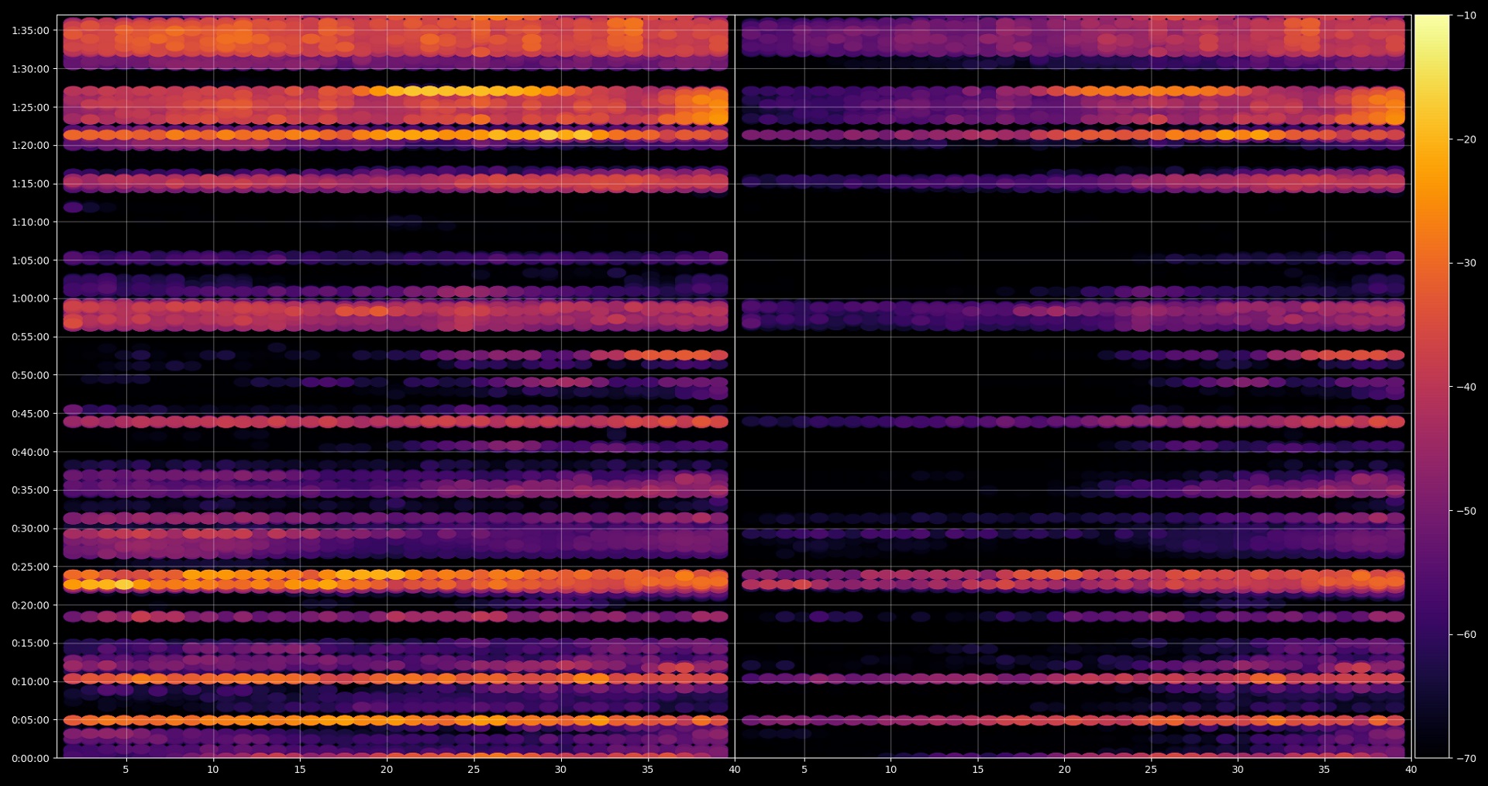Select the −20 colorbar value
This screenshot has width=1488, height=786.
pos(1466,140)
